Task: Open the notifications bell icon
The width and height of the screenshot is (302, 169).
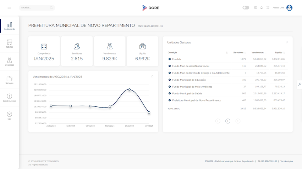Action: [261, 8]
